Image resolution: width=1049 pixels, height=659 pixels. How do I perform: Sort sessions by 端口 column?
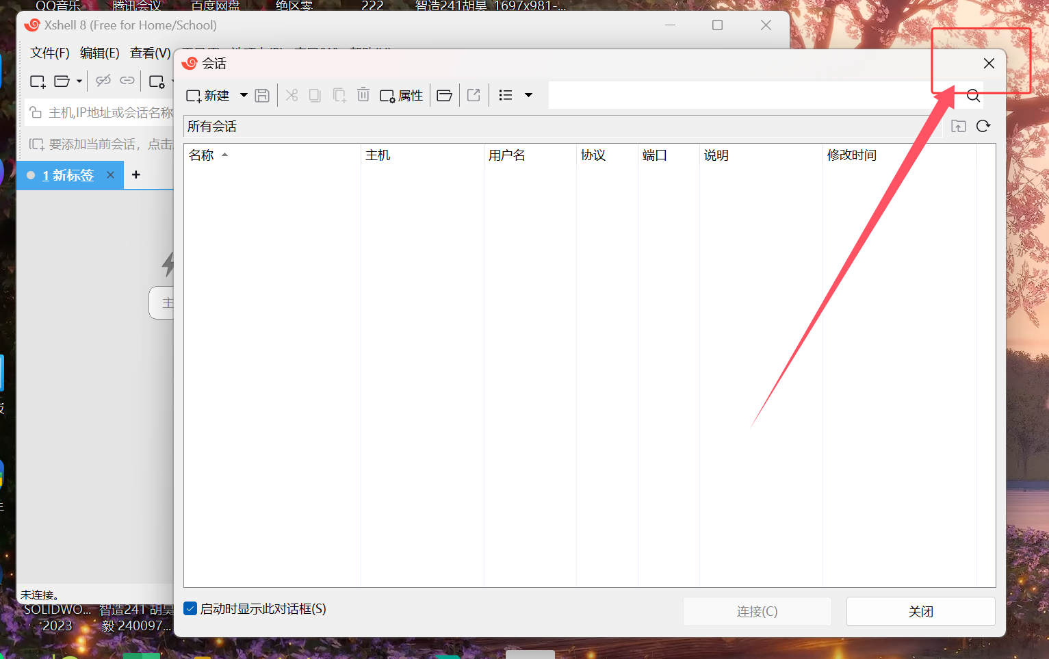[669, 155]
